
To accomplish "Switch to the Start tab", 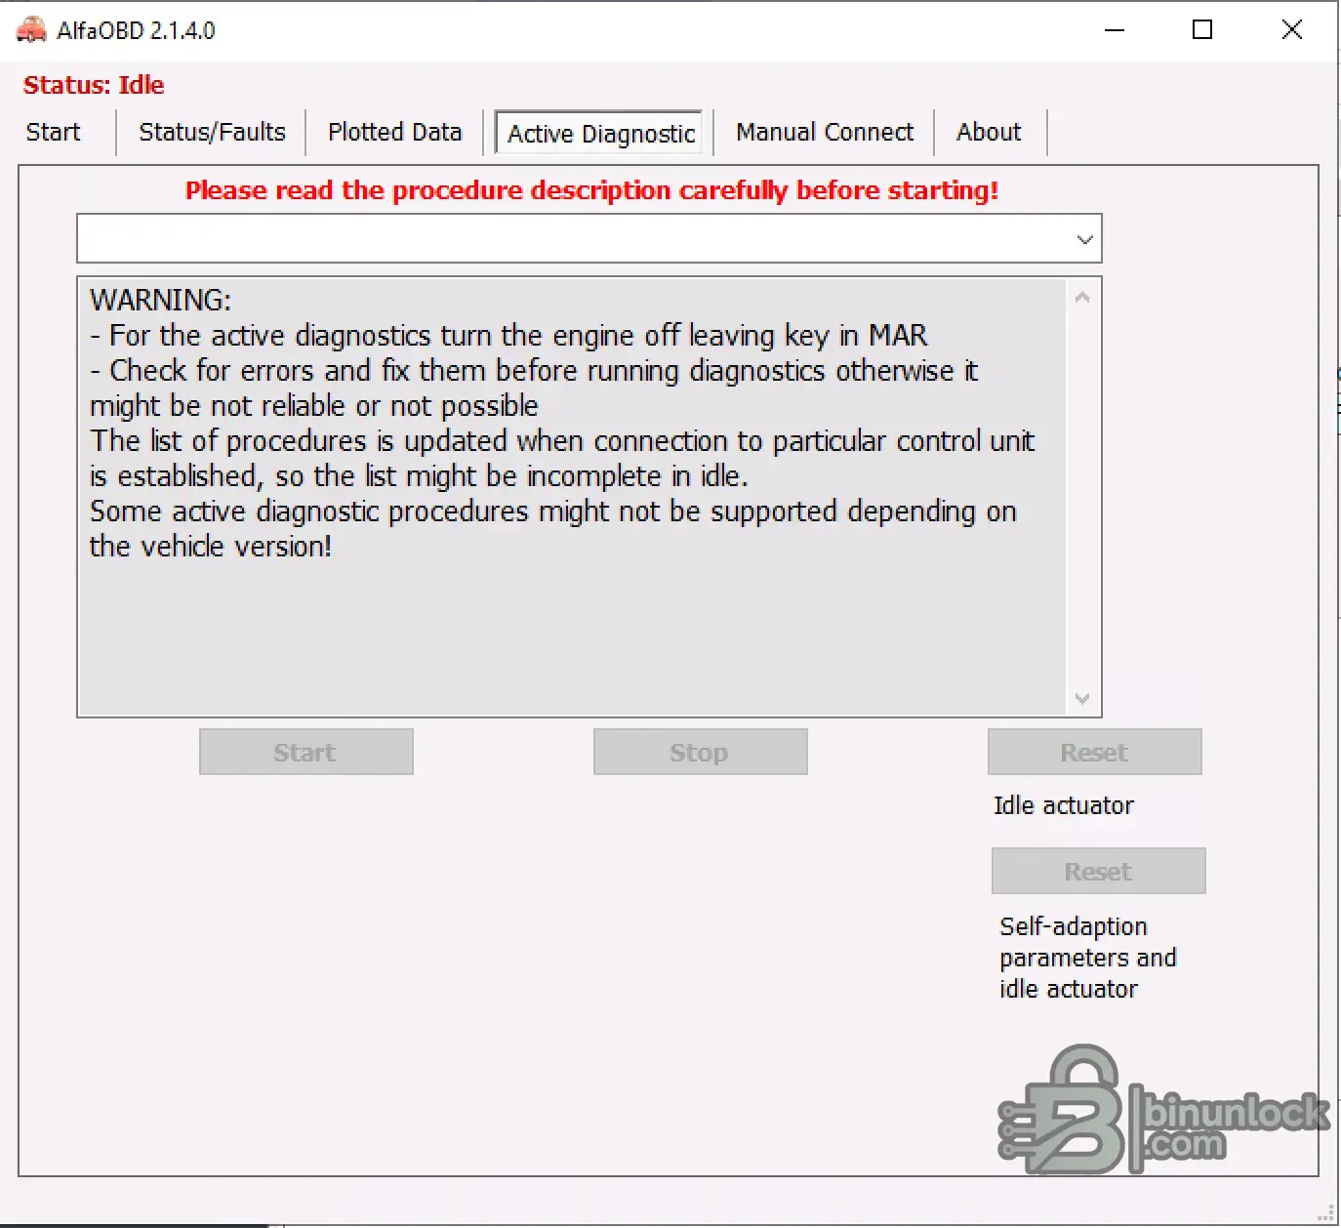I will click(54, 132).
